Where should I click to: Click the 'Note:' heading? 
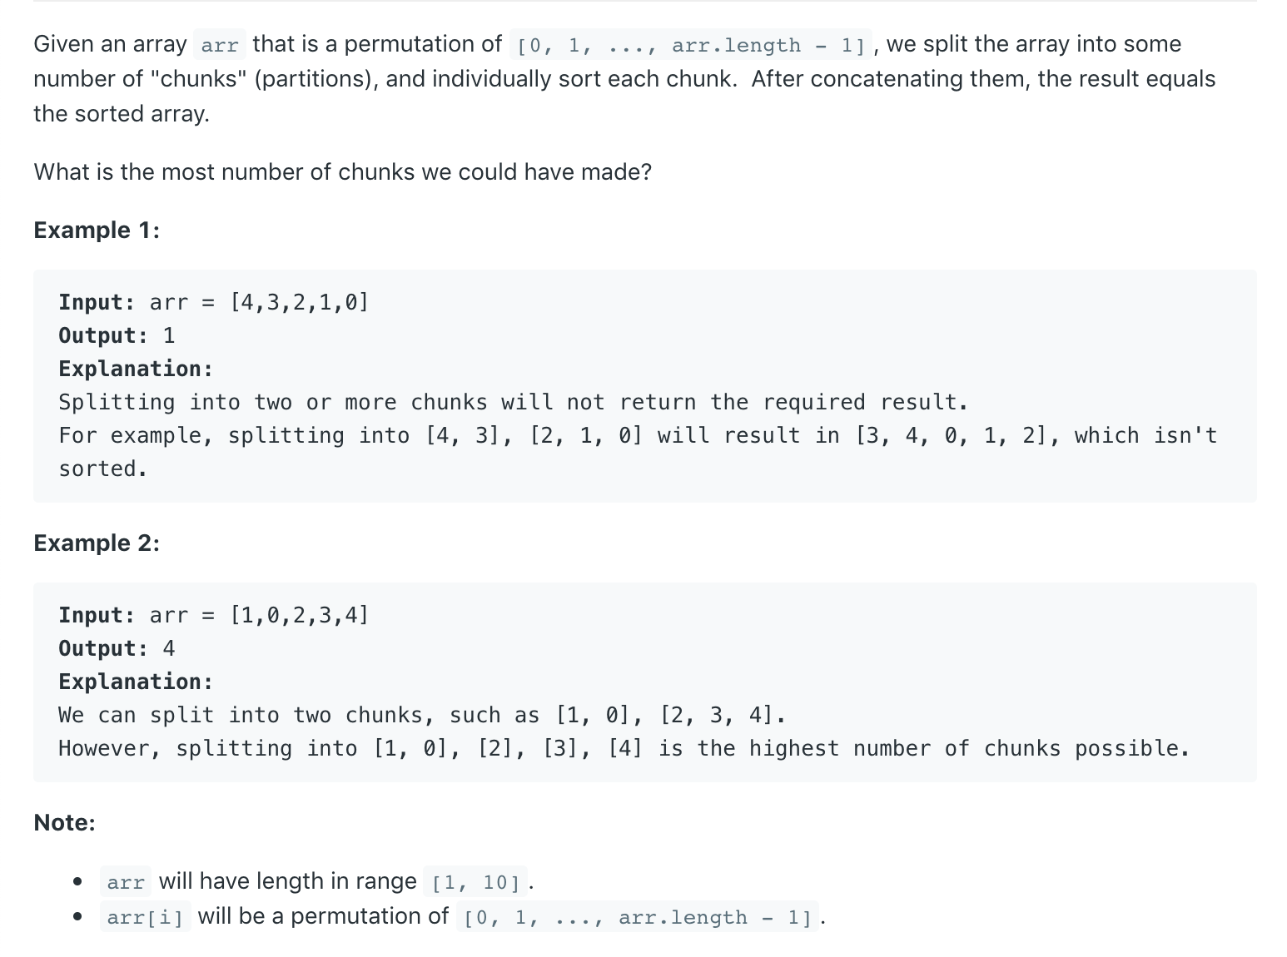coord(65,823)
